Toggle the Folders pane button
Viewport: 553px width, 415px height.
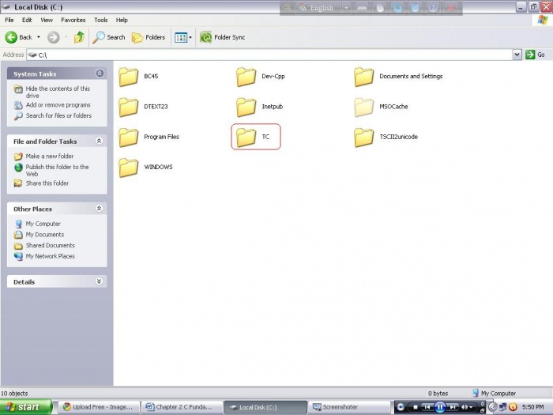[x=149, y=37]
